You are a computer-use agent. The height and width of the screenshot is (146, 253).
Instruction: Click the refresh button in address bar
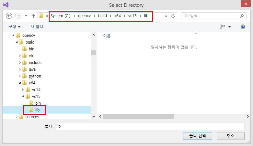point(174,16)
